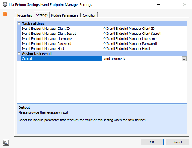Collapse the Task settings section
The height and width of the screenshot is (148, 192).
[19, 24]
